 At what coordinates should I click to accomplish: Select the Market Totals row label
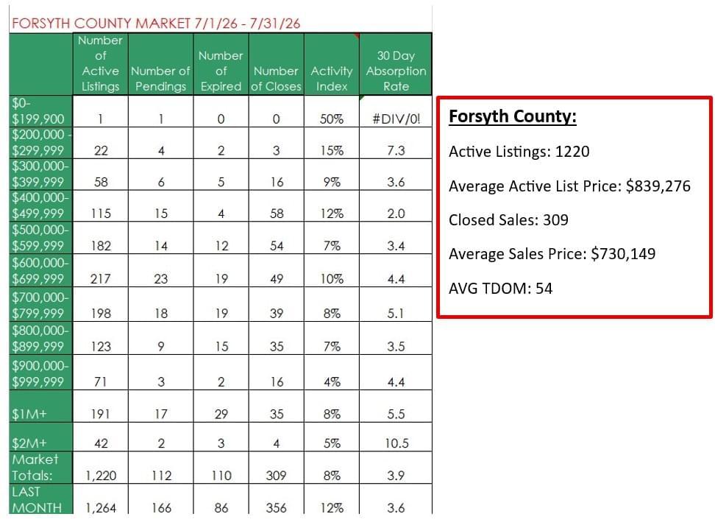click(40, 468)
